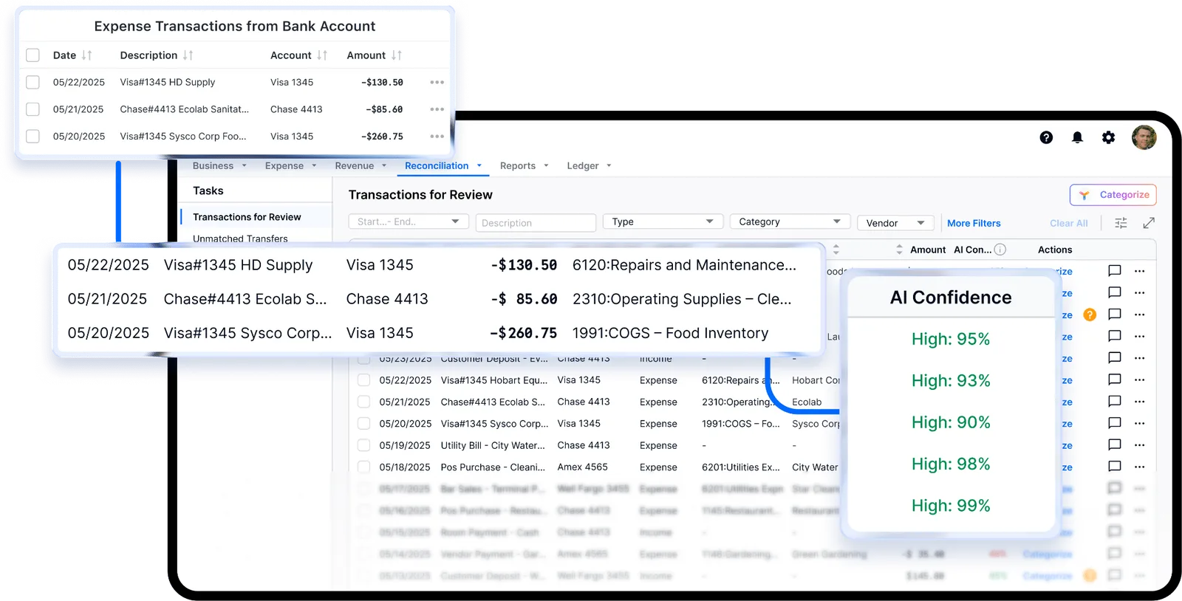Sort bank card by Description

188,55
